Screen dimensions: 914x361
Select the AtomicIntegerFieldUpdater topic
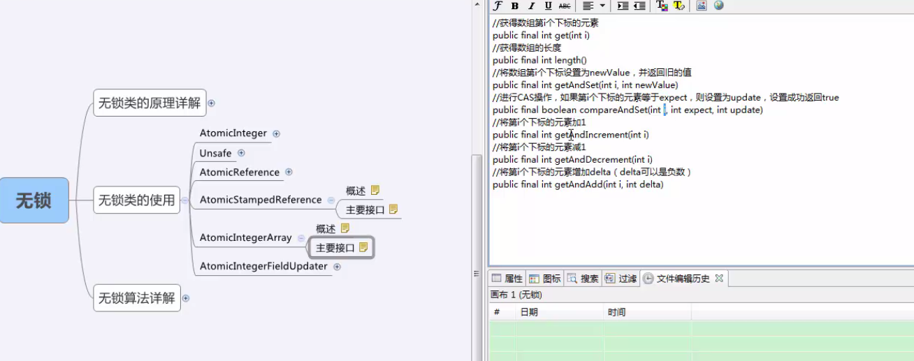point(263,266)
